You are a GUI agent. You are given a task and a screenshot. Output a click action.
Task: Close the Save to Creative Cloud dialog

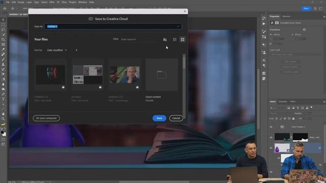[x=185, y=11]
